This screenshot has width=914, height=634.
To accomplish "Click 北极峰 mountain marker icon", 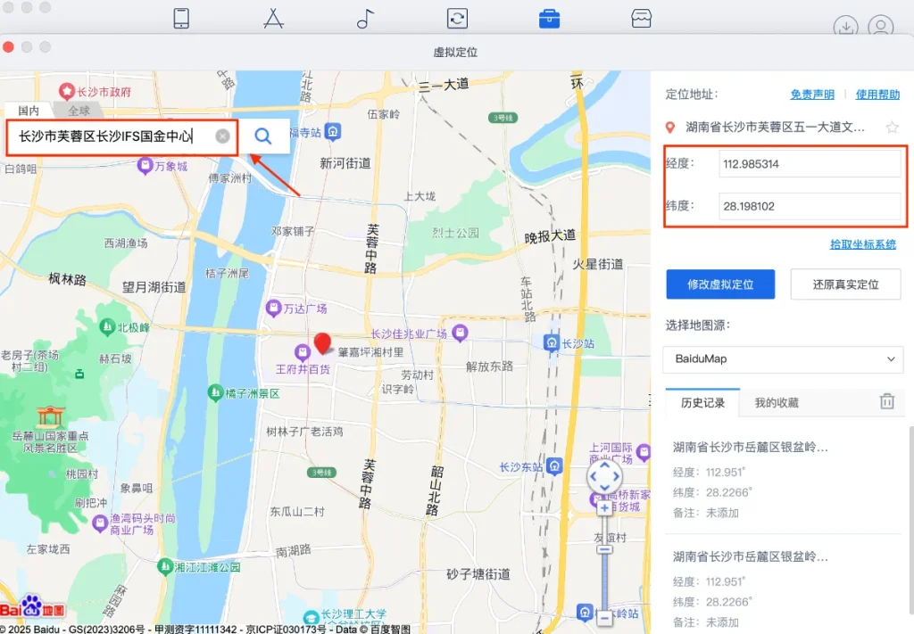I will point(107,327).
